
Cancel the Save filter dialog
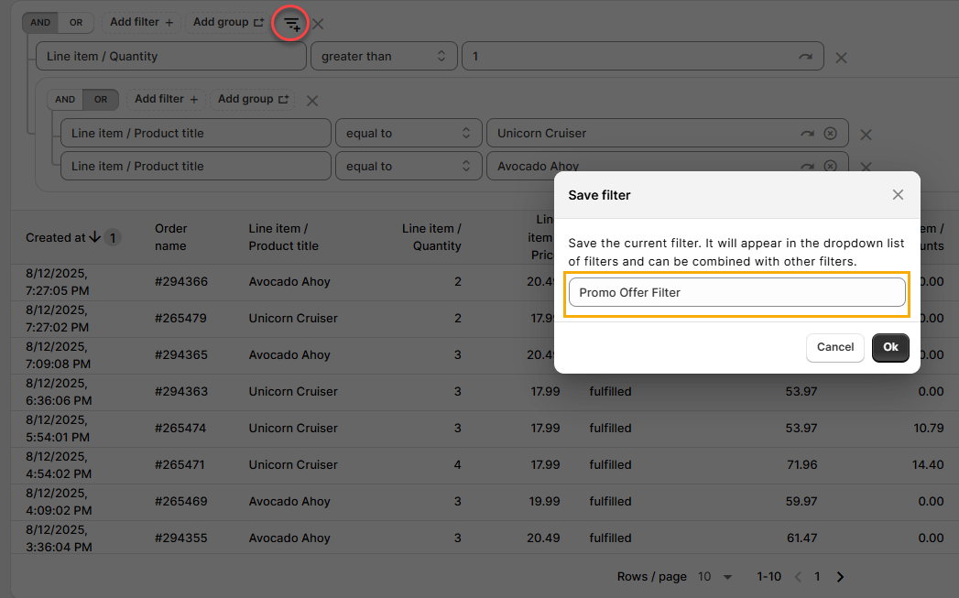pos(834,347)
